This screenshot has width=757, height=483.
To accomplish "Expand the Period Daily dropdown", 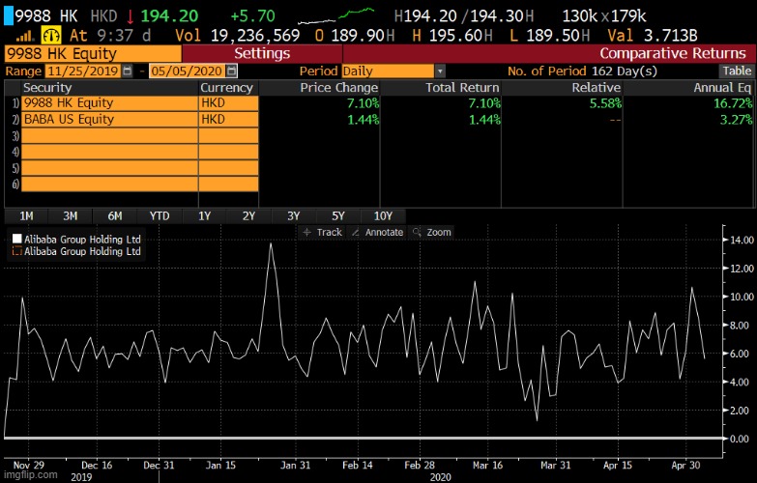I will [440, 71].
